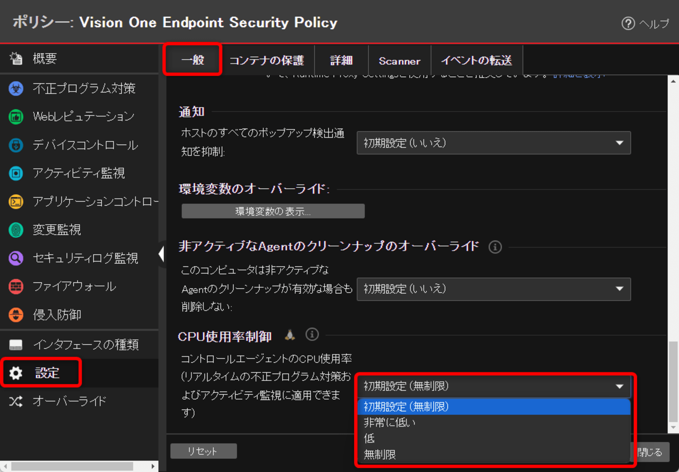
Task: Choose 低 from the CPU usage list
Action: [494, 438]
